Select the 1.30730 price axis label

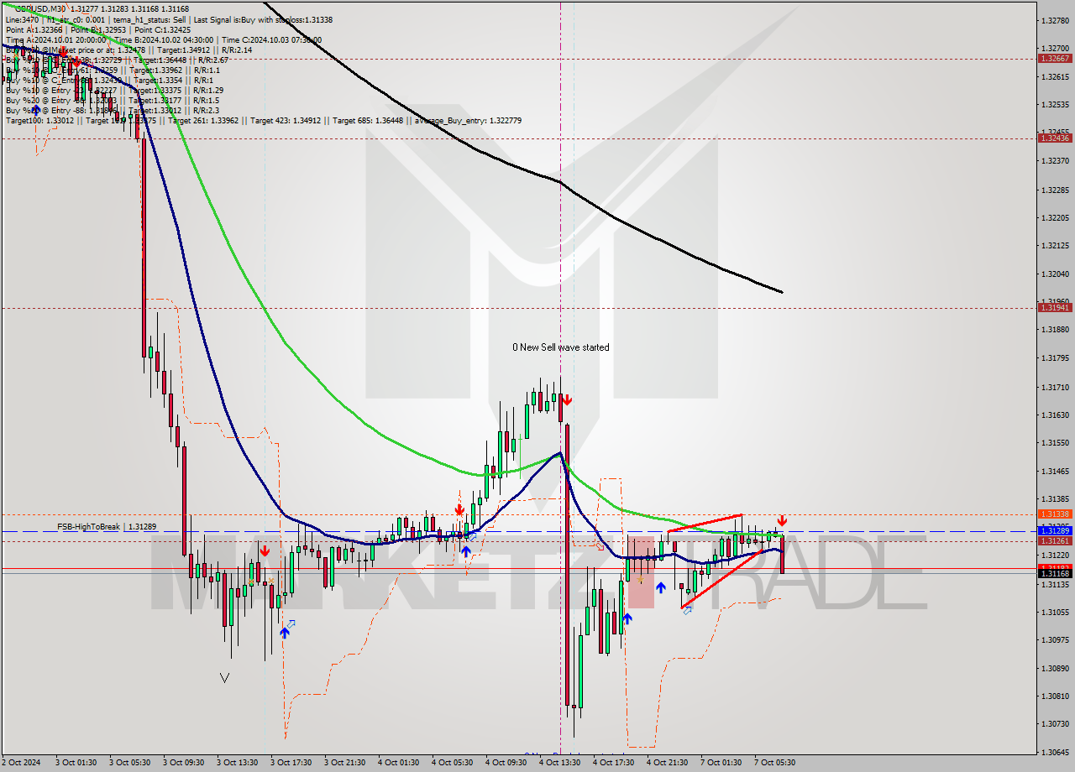pos(1055,723)
